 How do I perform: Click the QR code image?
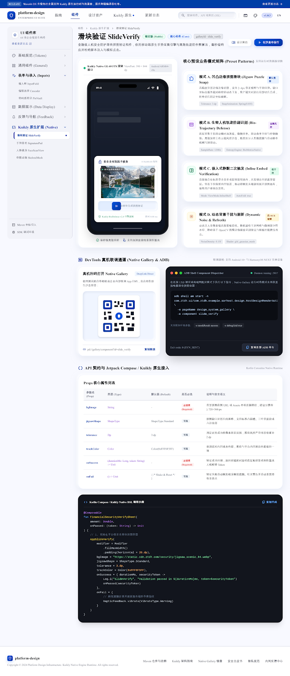coord(119,316)
